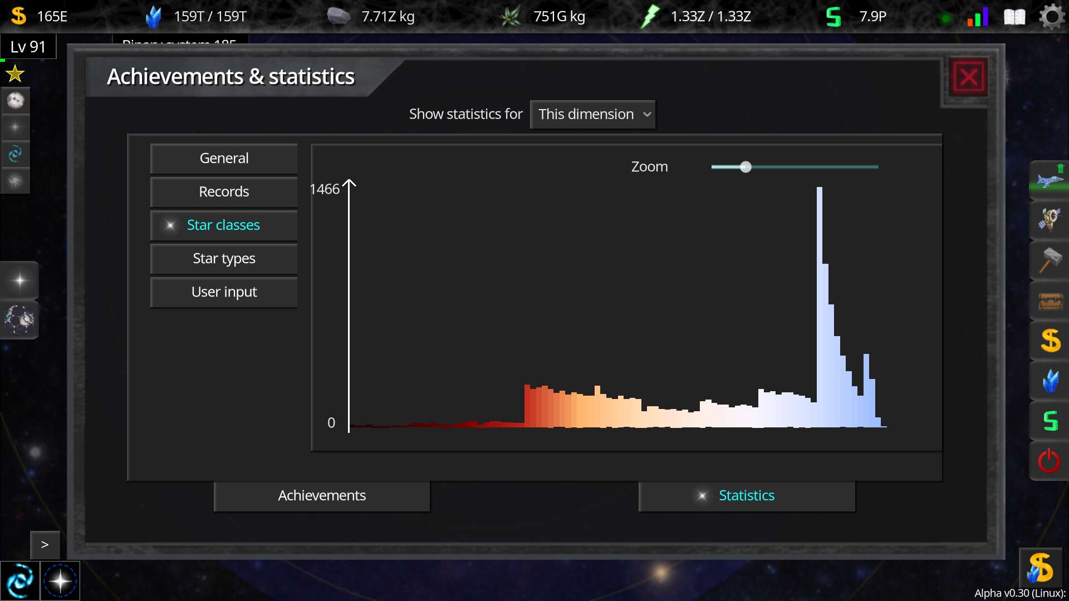Screen dimensions: 1069x601
Task: Select the green S currency icon in top bar
Action: coord(833,17)
